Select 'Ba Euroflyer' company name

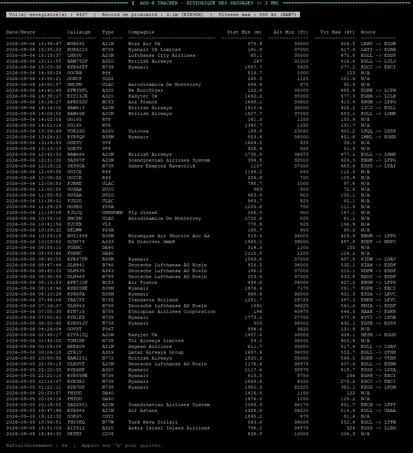(x=146, y=90)
